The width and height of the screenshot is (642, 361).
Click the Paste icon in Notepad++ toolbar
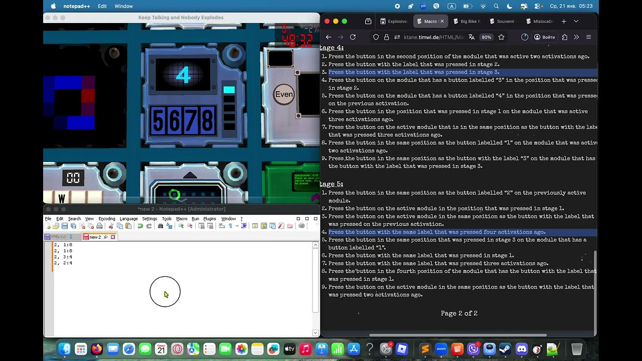click(128, 226)
